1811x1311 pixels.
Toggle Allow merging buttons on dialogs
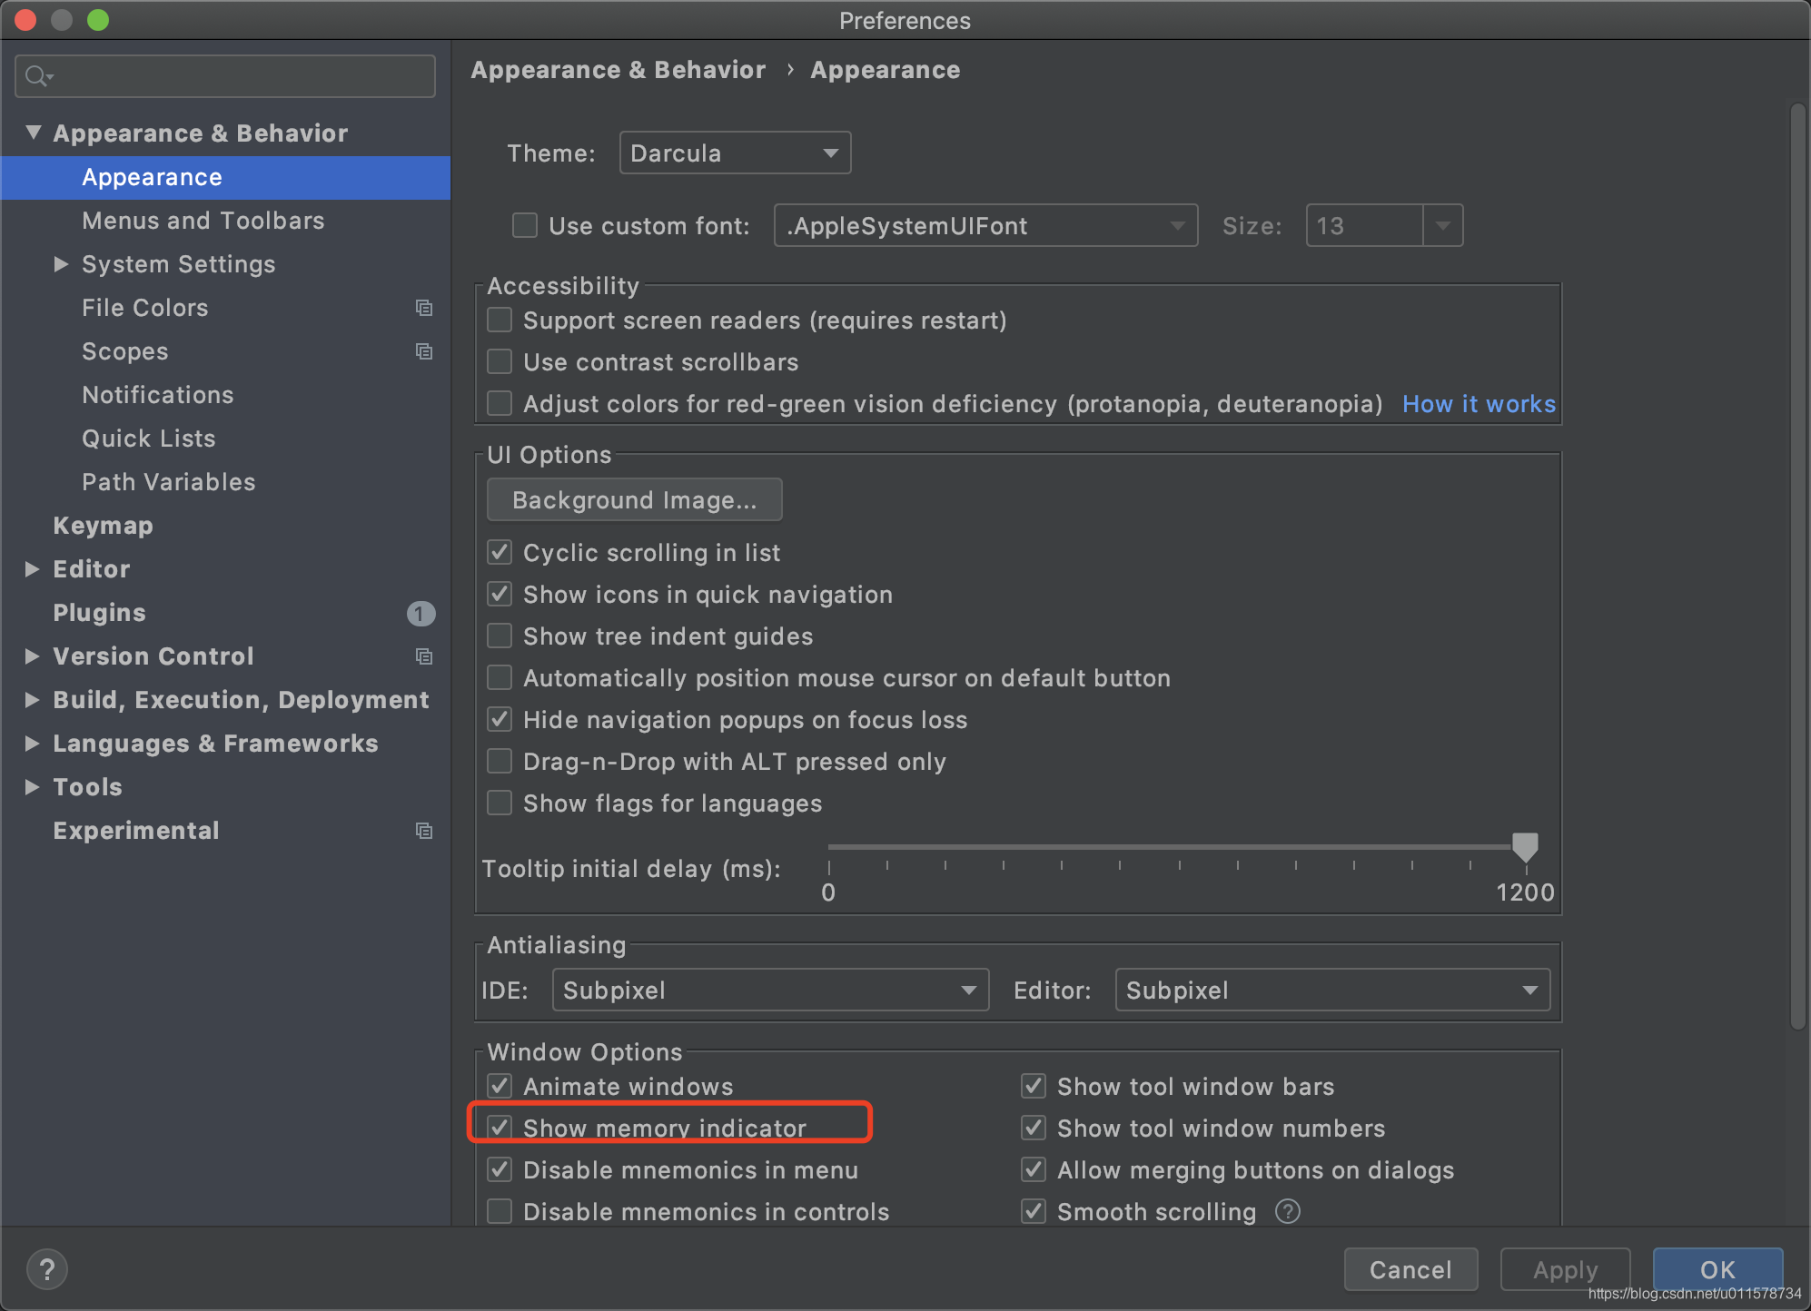[1034, 1169]
